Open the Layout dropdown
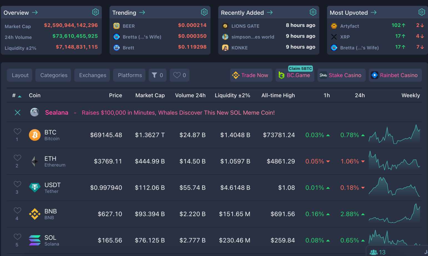This screenshot has height=256, width=428. coord(19,75)
